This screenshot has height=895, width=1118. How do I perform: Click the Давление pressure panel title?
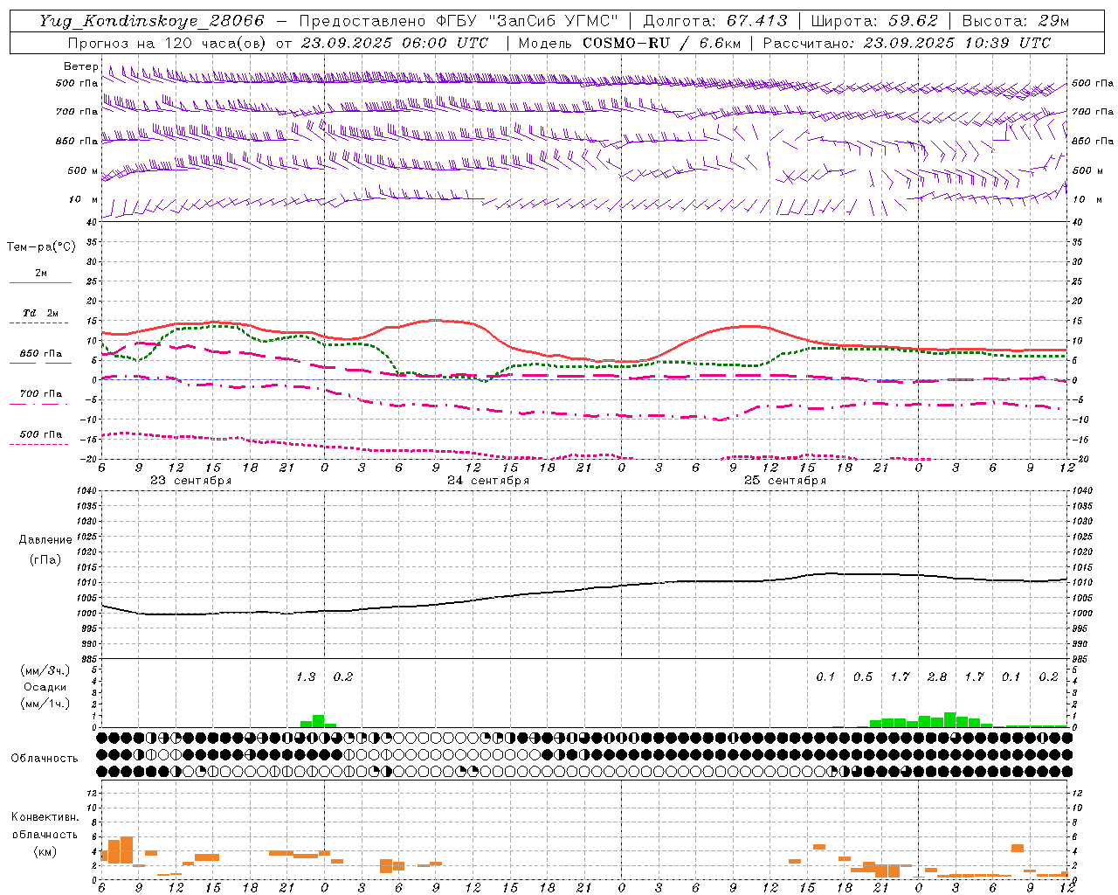click(44, 540)
